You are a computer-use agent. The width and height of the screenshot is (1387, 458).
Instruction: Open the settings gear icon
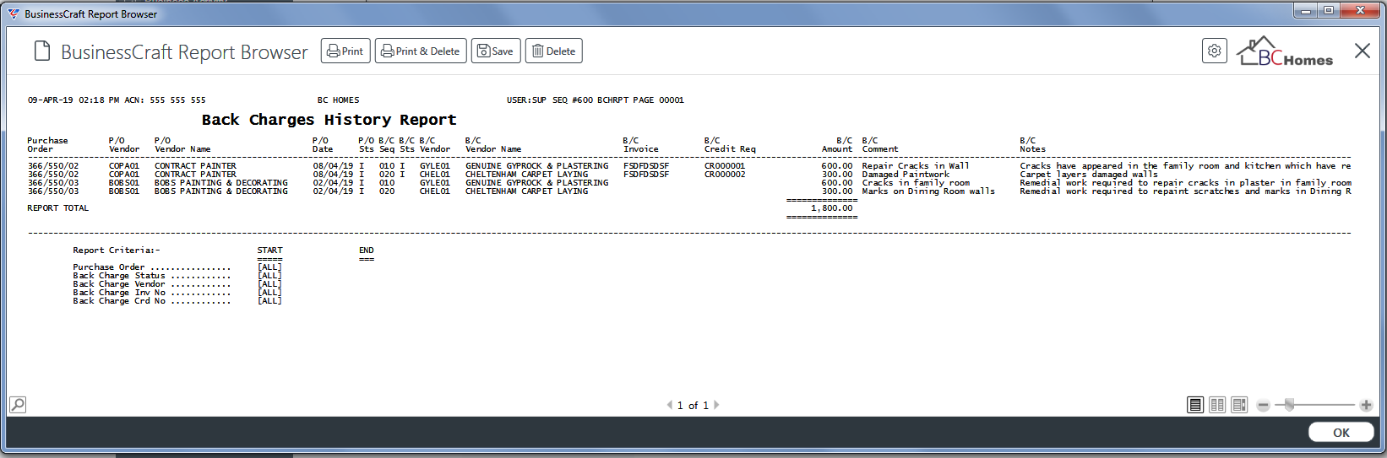(x=1214, y=51)
